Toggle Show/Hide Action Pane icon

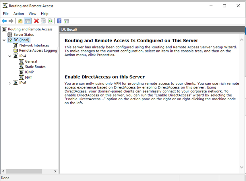(x=66, y=21)
